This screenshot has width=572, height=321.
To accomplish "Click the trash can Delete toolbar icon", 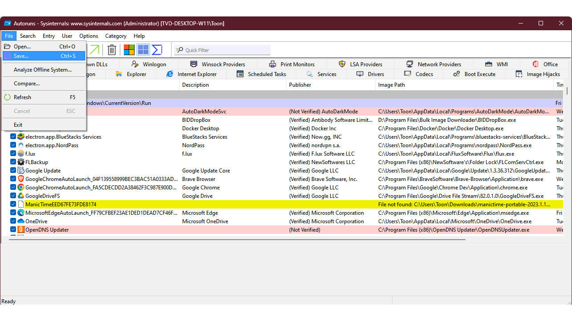I will 112,50.
